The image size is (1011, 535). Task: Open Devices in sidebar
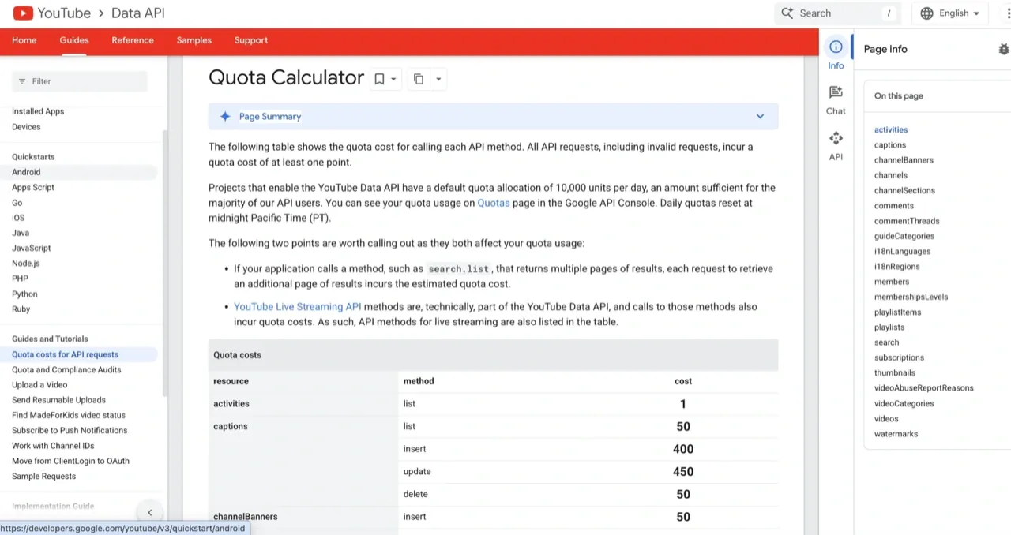26,127
